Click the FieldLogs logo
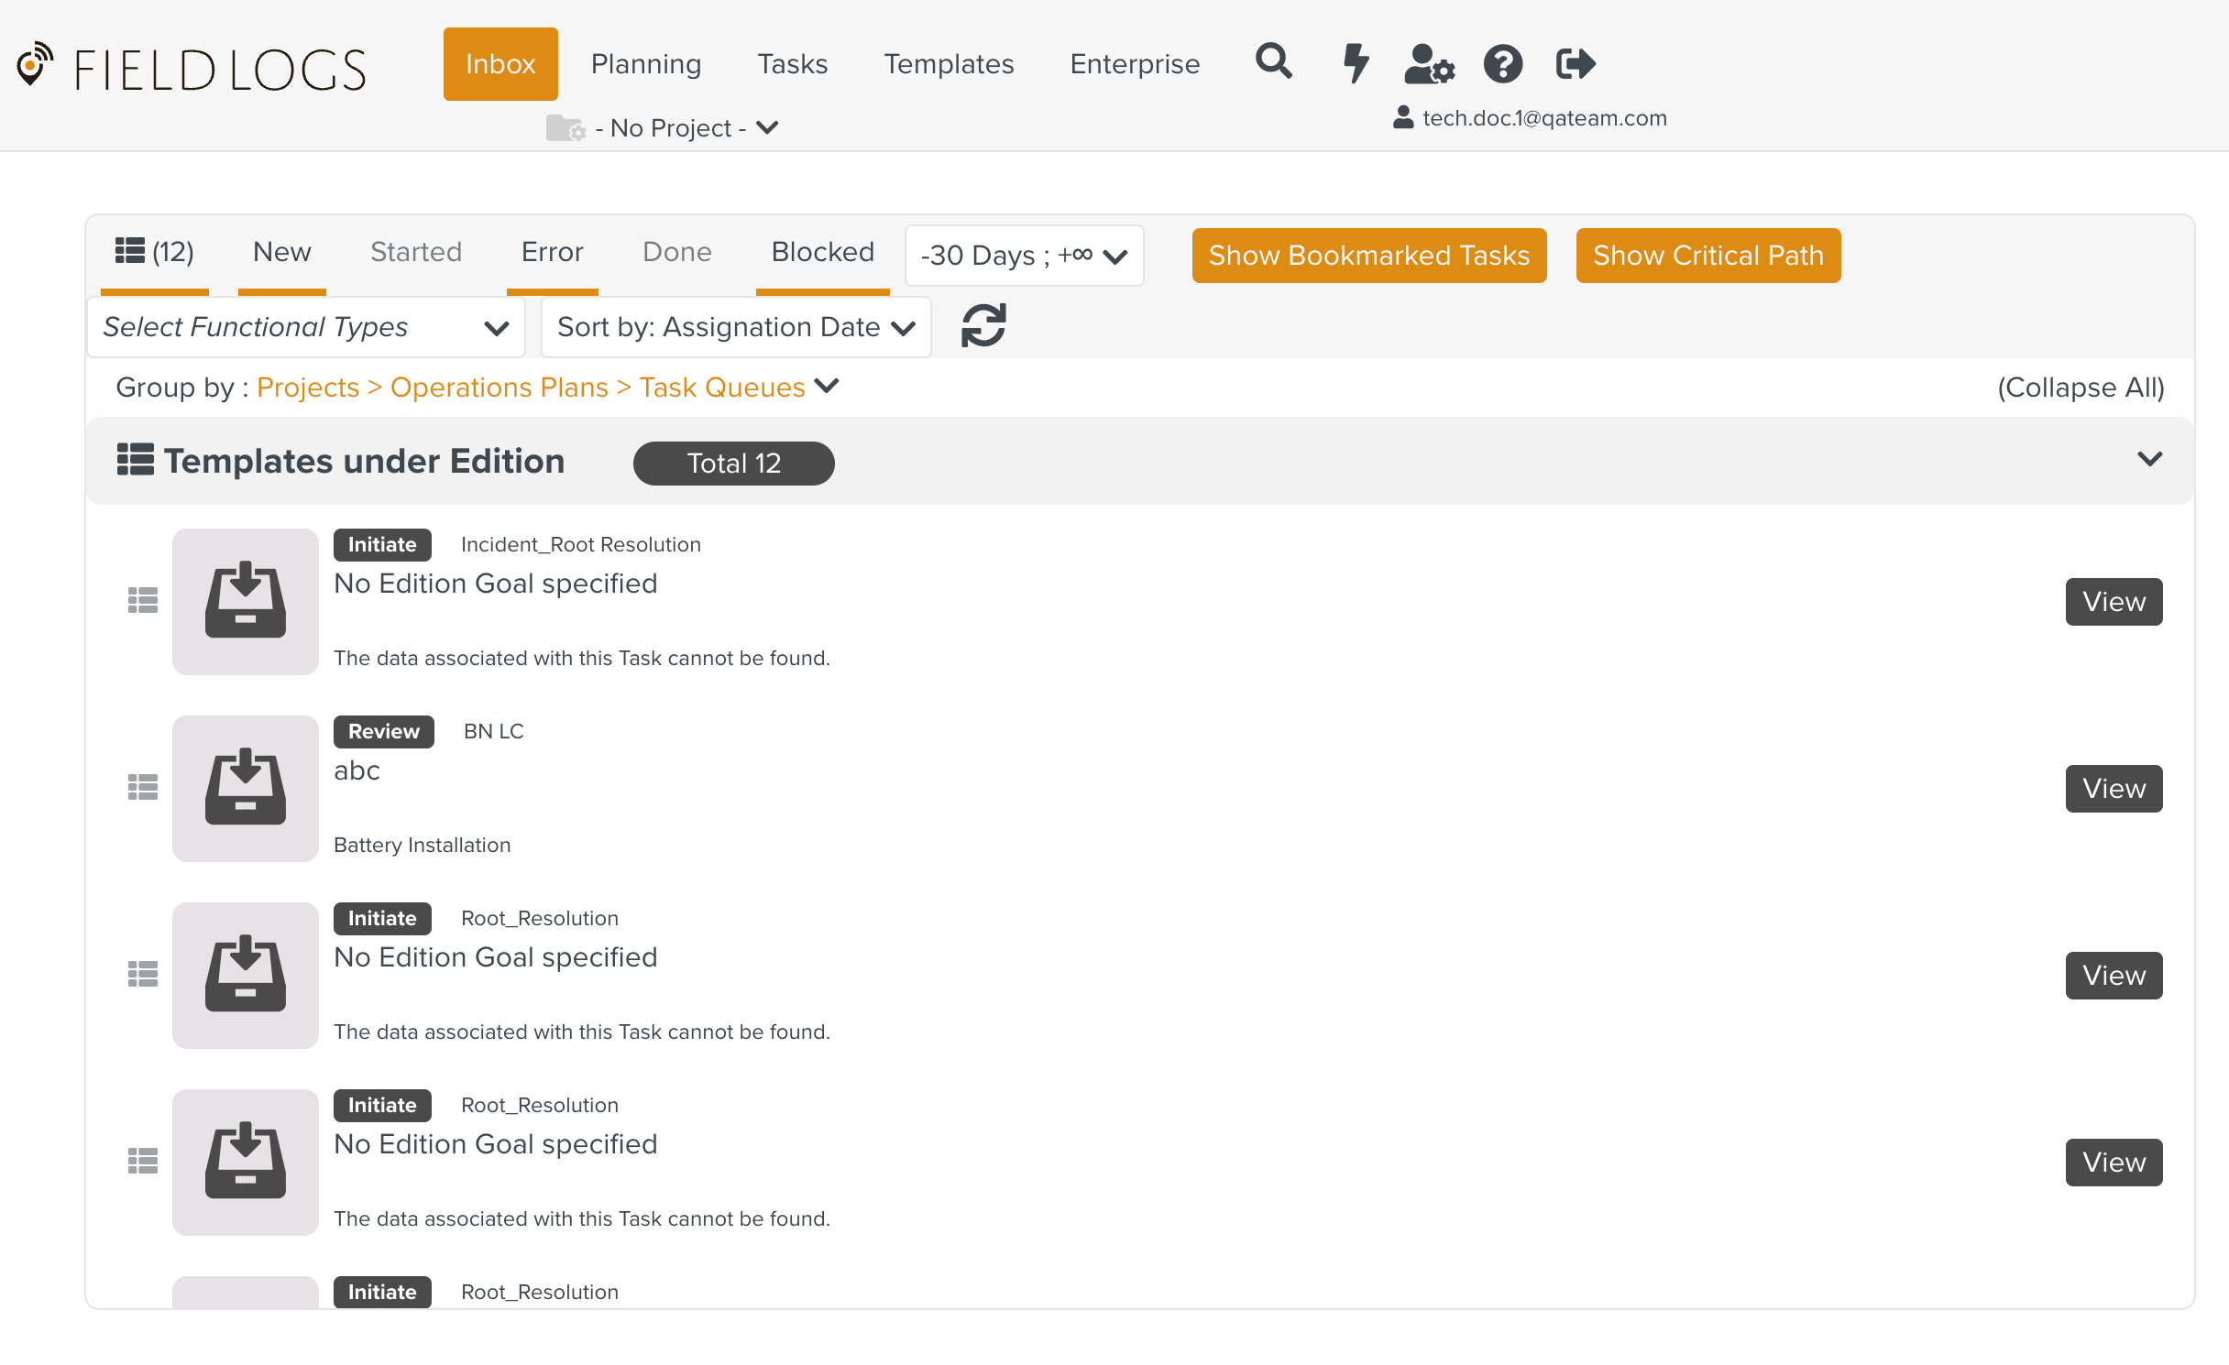 click(x=192, y=68)
